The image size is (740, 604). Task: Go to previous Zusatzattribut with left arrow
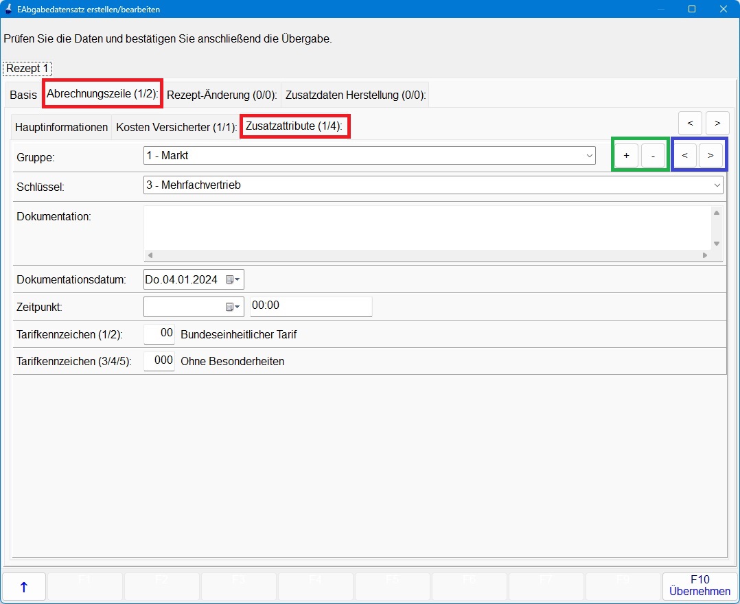click(x=685, y=156)
